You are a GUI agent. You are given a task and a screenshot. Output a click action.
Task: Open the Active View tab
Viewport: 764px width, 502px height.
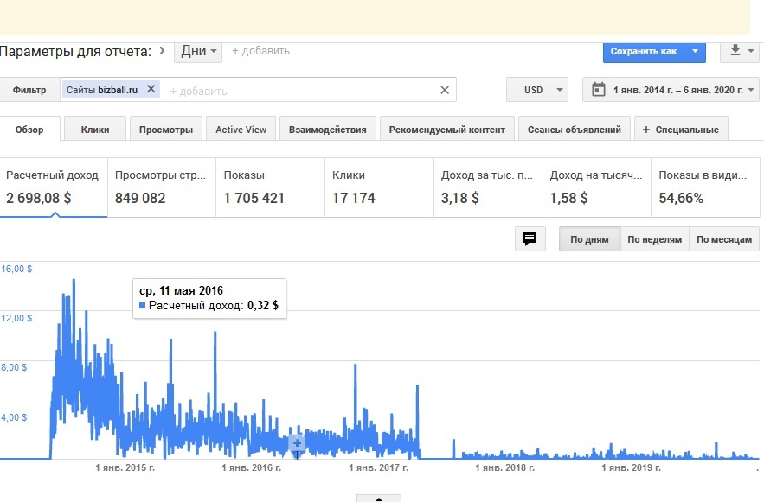click(x=241, y=130)
